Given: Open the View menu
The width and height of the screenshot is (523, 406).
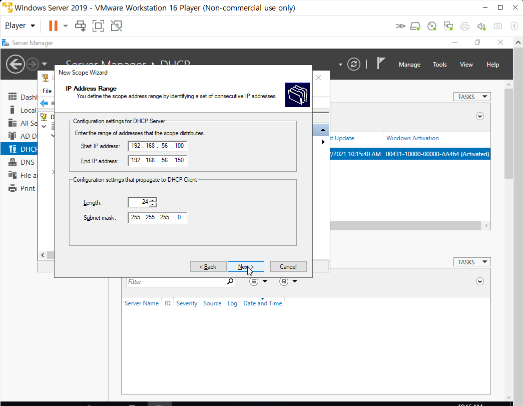Looking at the screenshot, I should pos(466,65).
